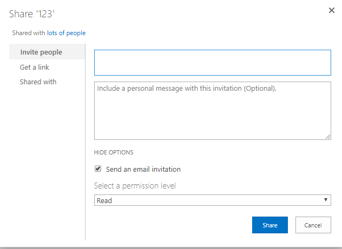Open the Shared with navigation item
The width and height of the screenshot is (342, 249).
(x=38, y=82)
